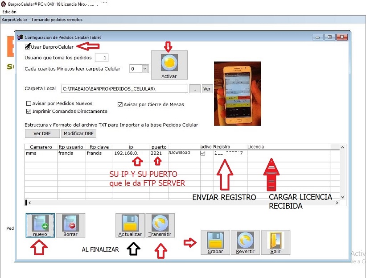Click the Carpeta Local path field
This screenshot has height=278, width=366.
tap(124, 89)
